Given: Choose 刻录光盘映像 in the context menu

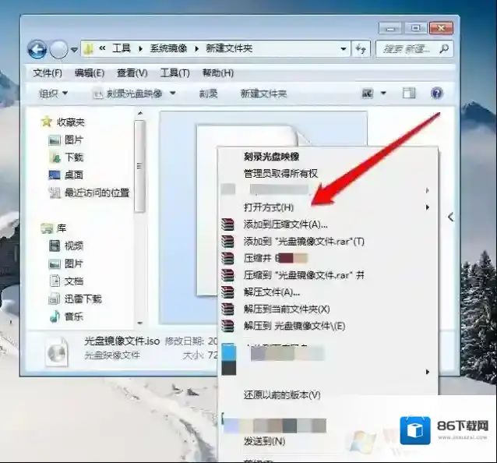Looking at the screenshot, I should pyautogui.click(x=271, y=157).
